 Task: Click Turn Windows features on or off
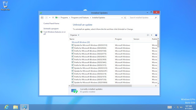tap(55, 33)
